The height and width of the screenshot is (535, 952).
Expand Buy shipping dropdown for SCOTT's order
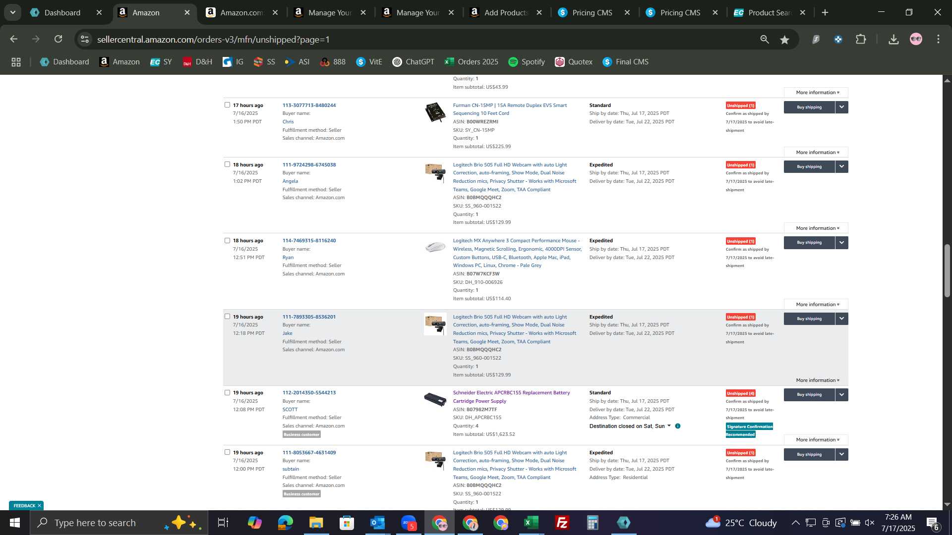coord(841,395)
